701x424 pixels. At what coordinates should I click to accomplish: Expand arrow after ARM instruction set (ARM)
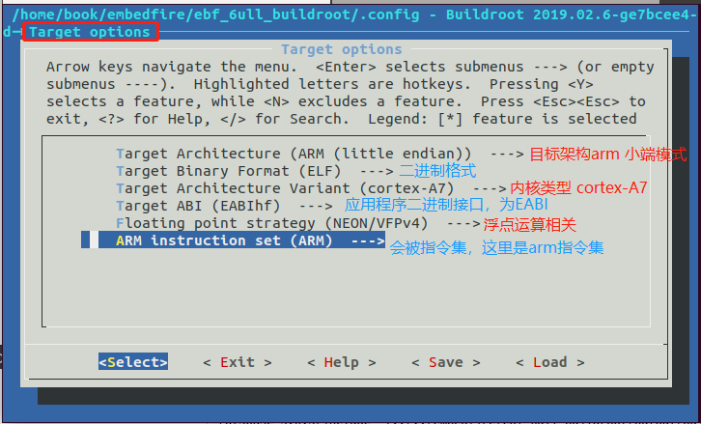368,240
